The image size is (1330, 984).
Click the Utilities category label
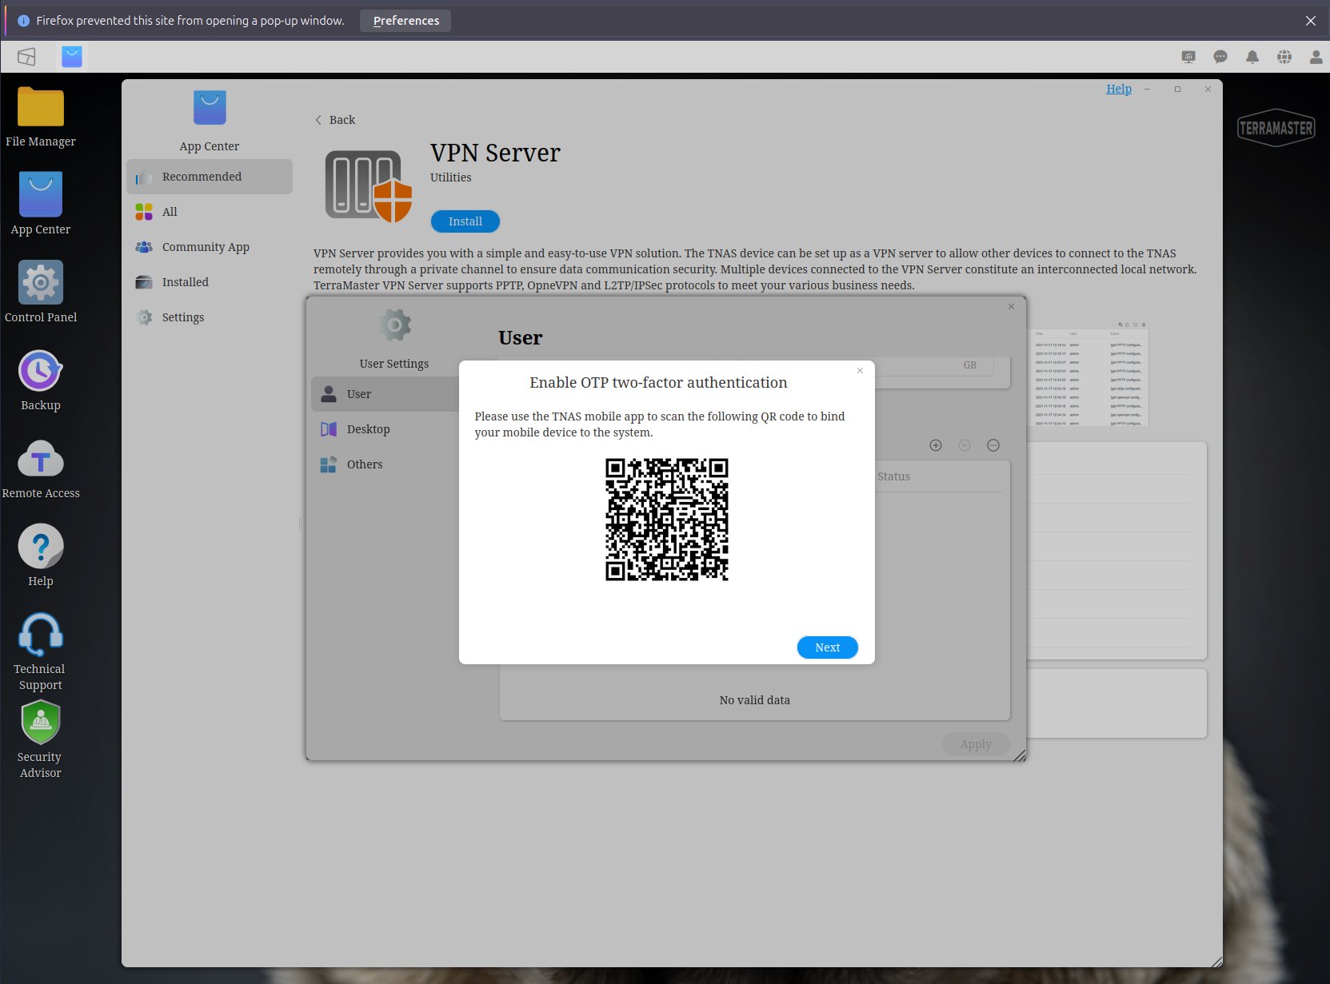click(451, 177)
